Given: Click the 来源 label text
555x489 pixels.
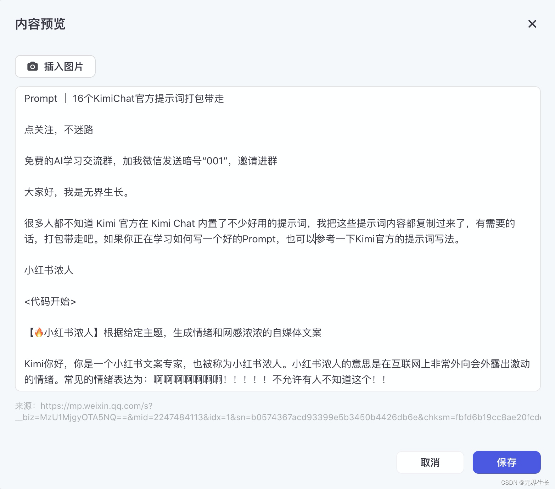Looking at the screenshot, I should 25,406.
